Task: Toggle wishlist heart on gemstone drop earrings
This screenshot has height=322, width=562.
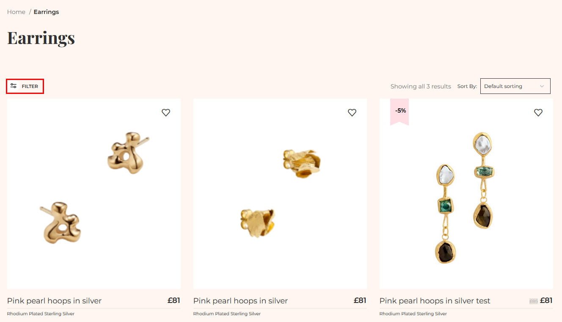Action: pyautogui.click(x=538, y=113)
